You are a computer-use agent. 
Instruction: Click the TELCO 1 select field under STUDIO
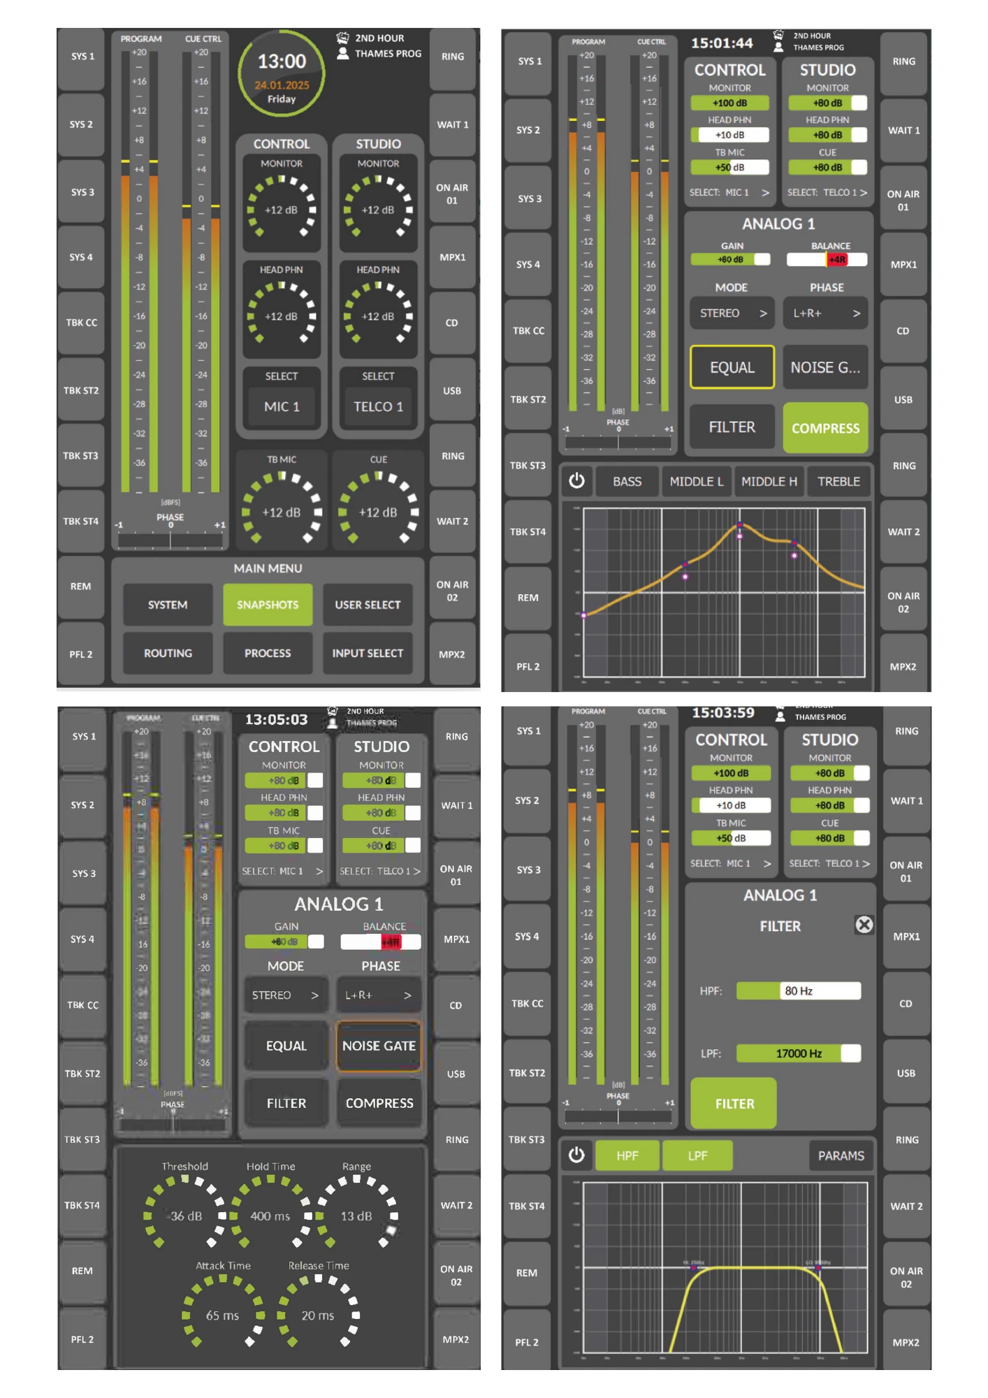[x=378, y=406]
